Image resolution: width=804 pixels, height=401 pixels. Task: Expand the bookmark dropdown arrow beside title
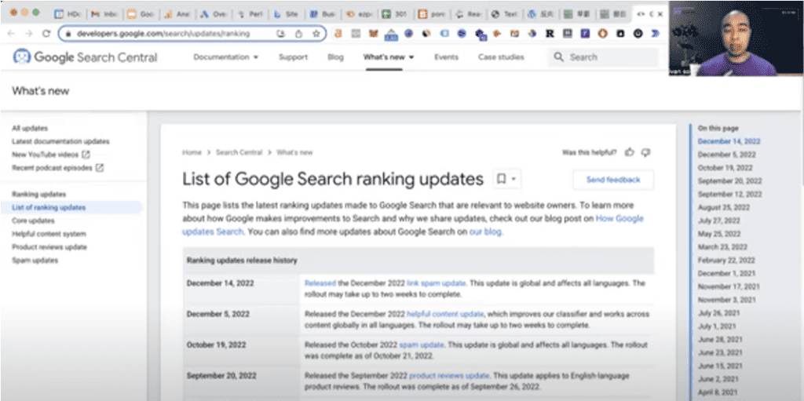click(x=513, y=179)
